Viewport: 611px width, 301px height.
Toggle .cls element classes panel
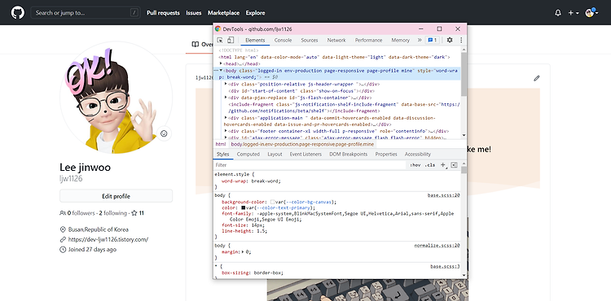tap(430, 165)
